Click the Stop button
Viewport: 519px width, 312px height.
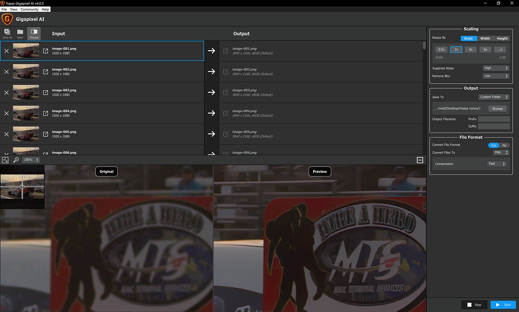474,305
